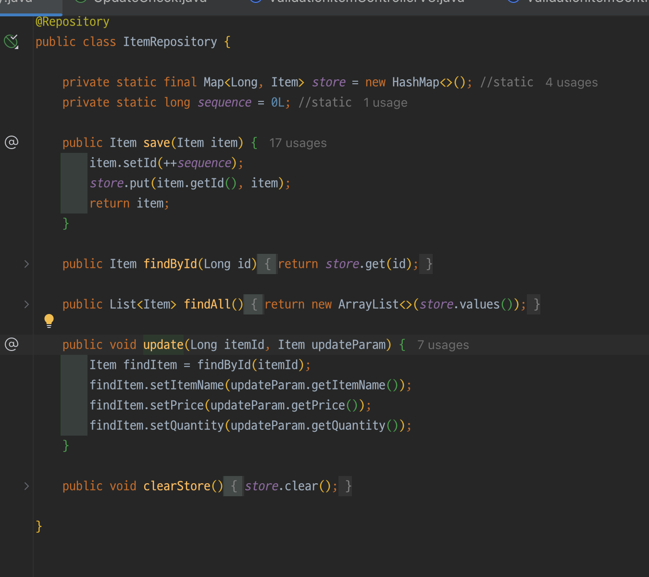Click the class name ItemRepository
This screenshot has width=649, height=577.
pyautogui.click(x=170, y=42)
